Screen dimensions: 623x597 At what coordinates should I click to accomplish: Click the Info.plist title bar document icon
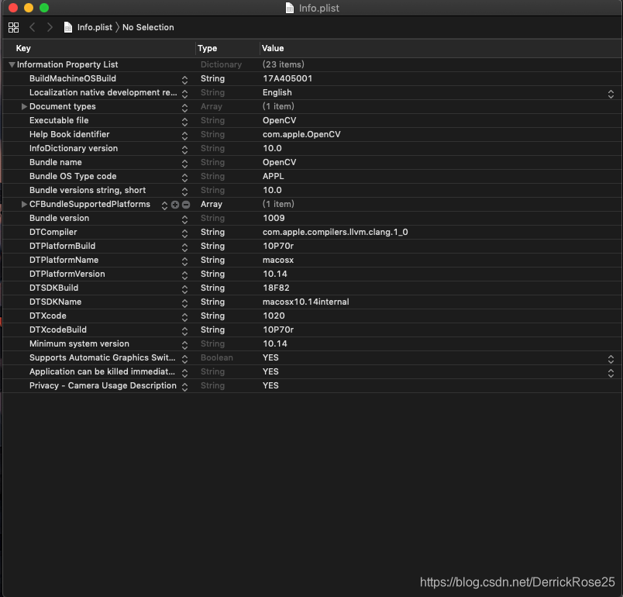(x=290, y=8)
